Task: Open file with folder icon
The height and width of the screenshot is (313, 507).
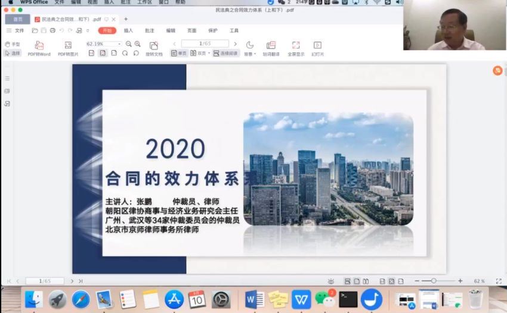Action: pyautogui.click(x=35, y=31)
